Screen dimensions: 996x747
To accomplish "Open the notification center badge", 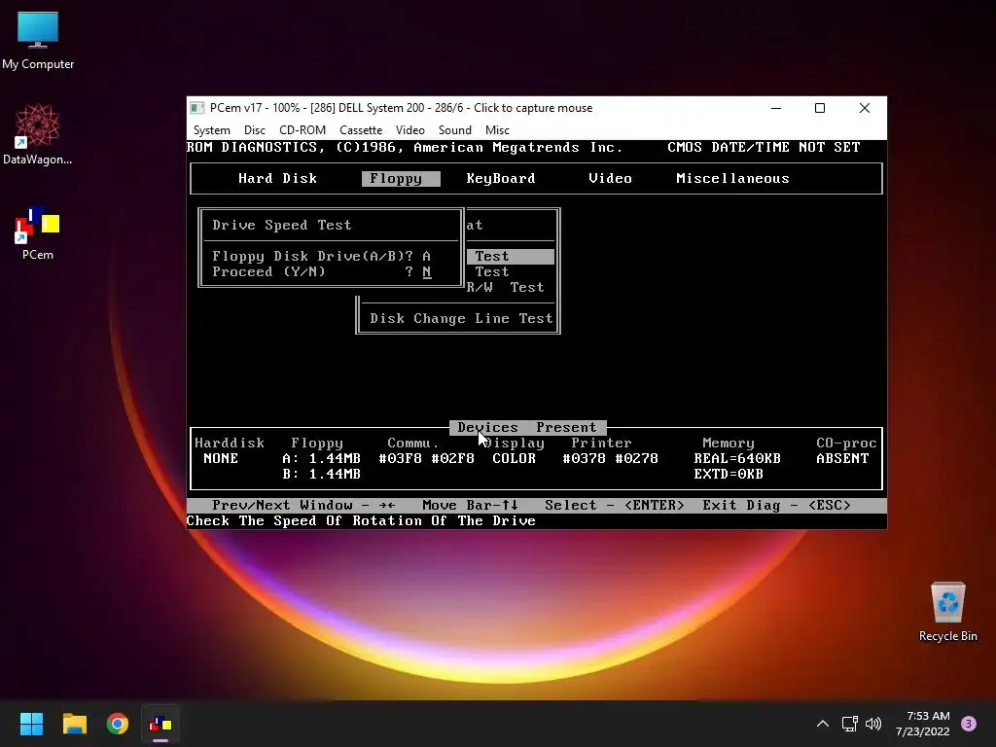I will click(969, 724).
